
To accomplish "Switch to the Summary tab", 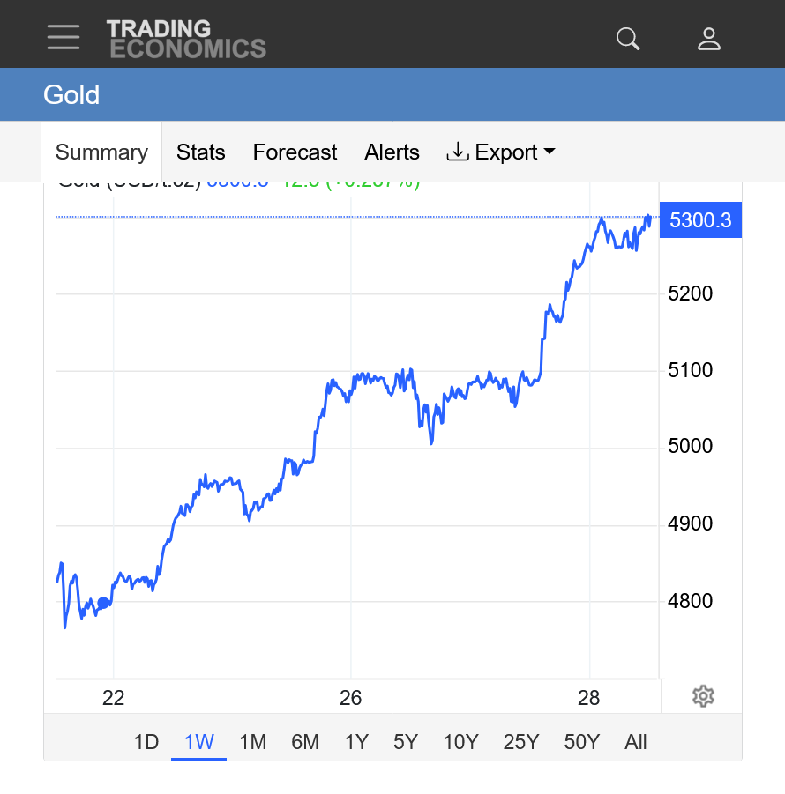I will [101, 152].
